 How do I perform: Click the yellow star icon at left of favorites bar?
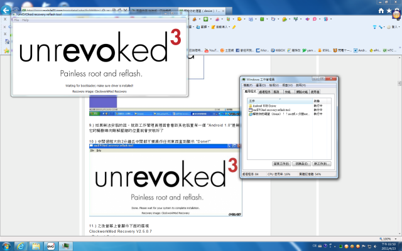(x=7, y=50)
